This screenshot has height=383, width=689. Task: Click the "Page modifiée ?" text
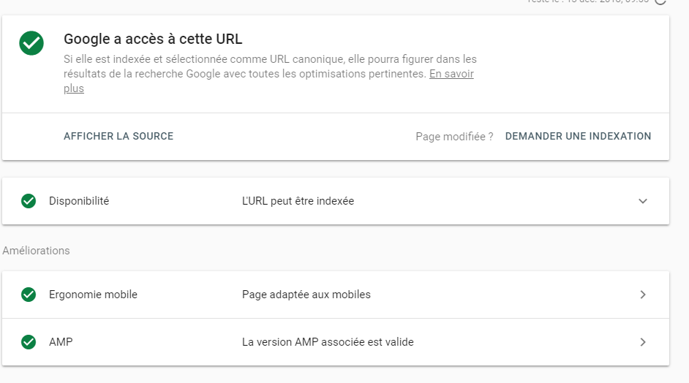point(454,136)
